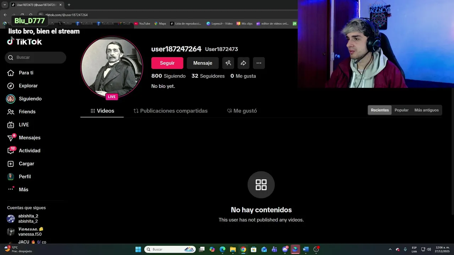Focus the Buscar search field in TikTok

tap(35, 57)
